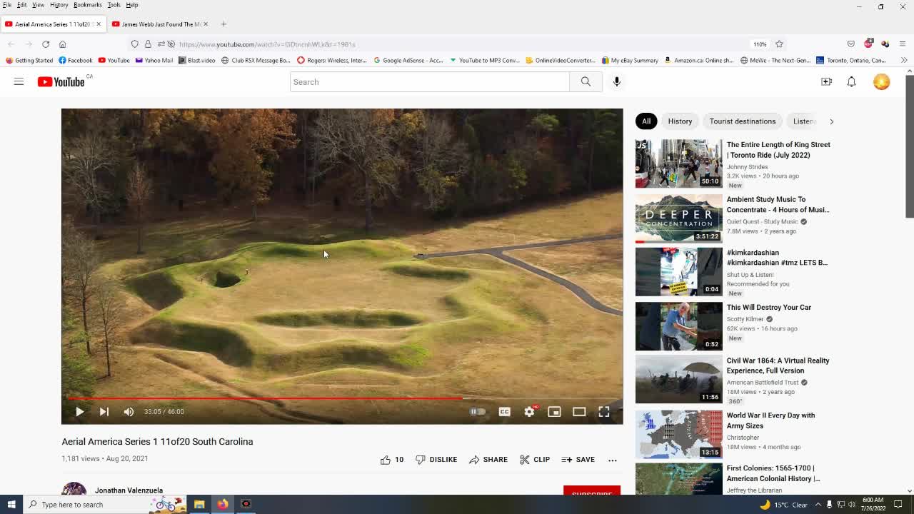Click the YouTube search input field
The height and width of the screenshot is (514, 914).
430,81
